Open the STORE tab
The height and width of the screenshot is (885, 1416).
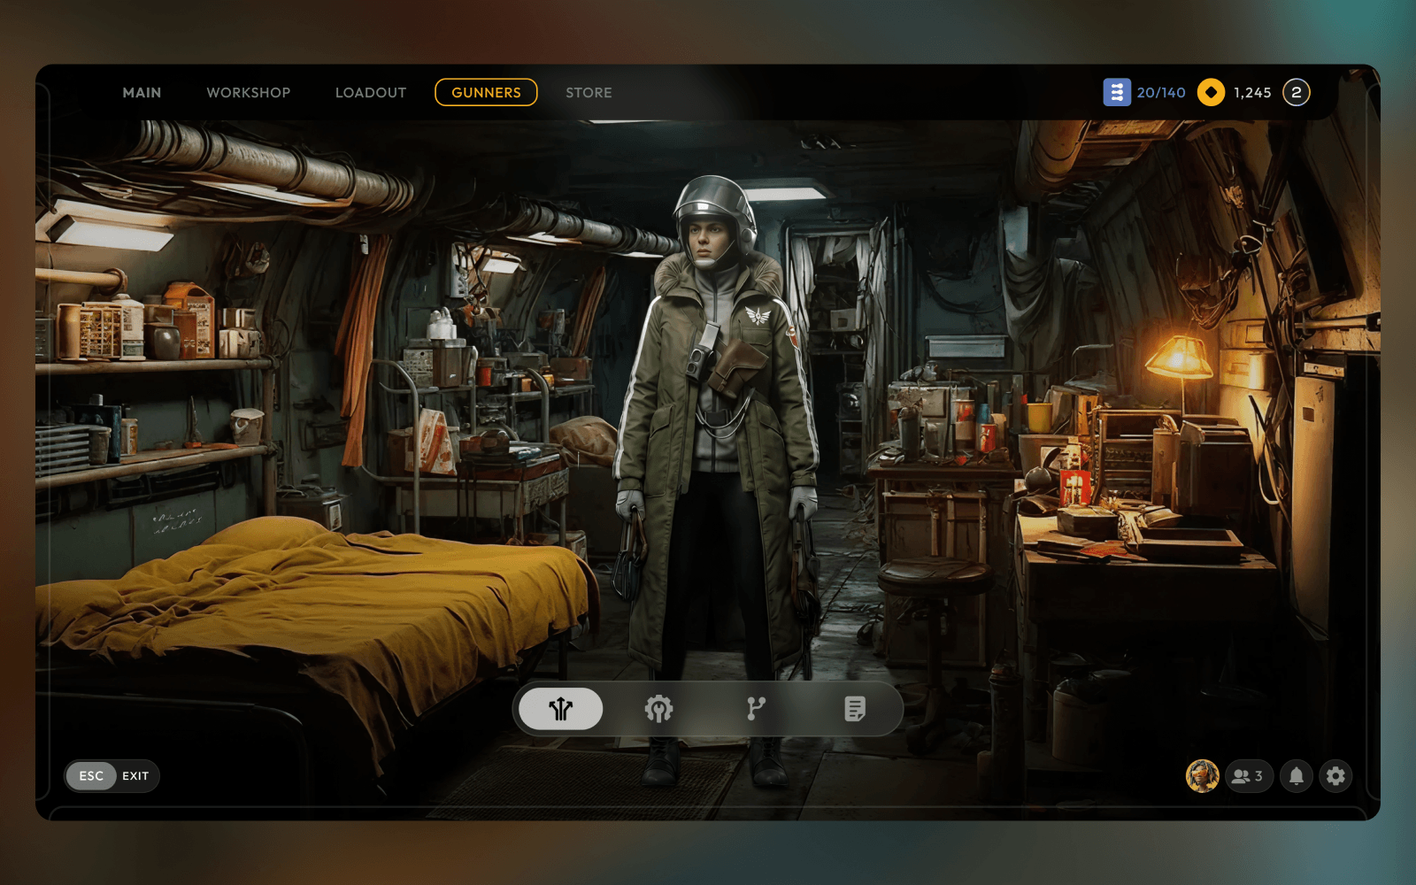[589, 93]
